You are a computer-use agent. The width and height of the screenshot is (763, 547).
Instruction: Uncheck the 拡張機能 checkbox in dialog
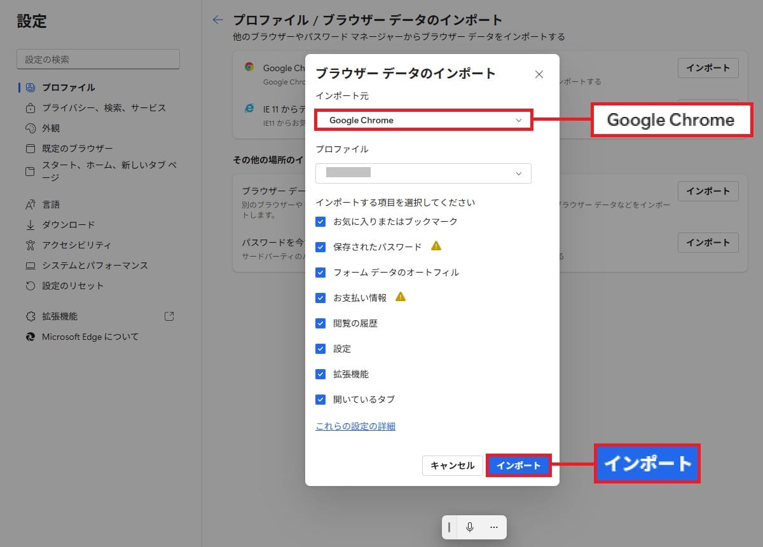pos(320,374)
